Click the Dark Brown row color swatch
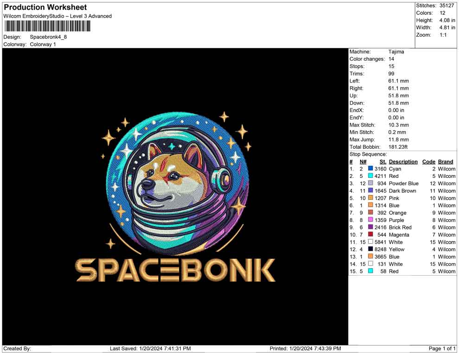The width and height of the screenshot is (459, 353). coord(370,191)
